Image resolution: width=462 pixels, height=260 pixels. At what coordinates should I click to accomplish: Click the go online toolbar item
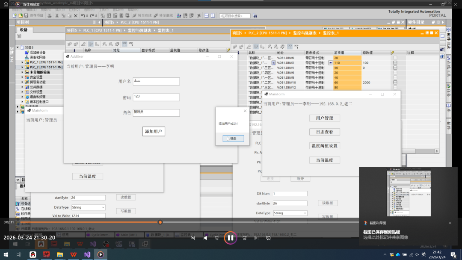point(142,15)
